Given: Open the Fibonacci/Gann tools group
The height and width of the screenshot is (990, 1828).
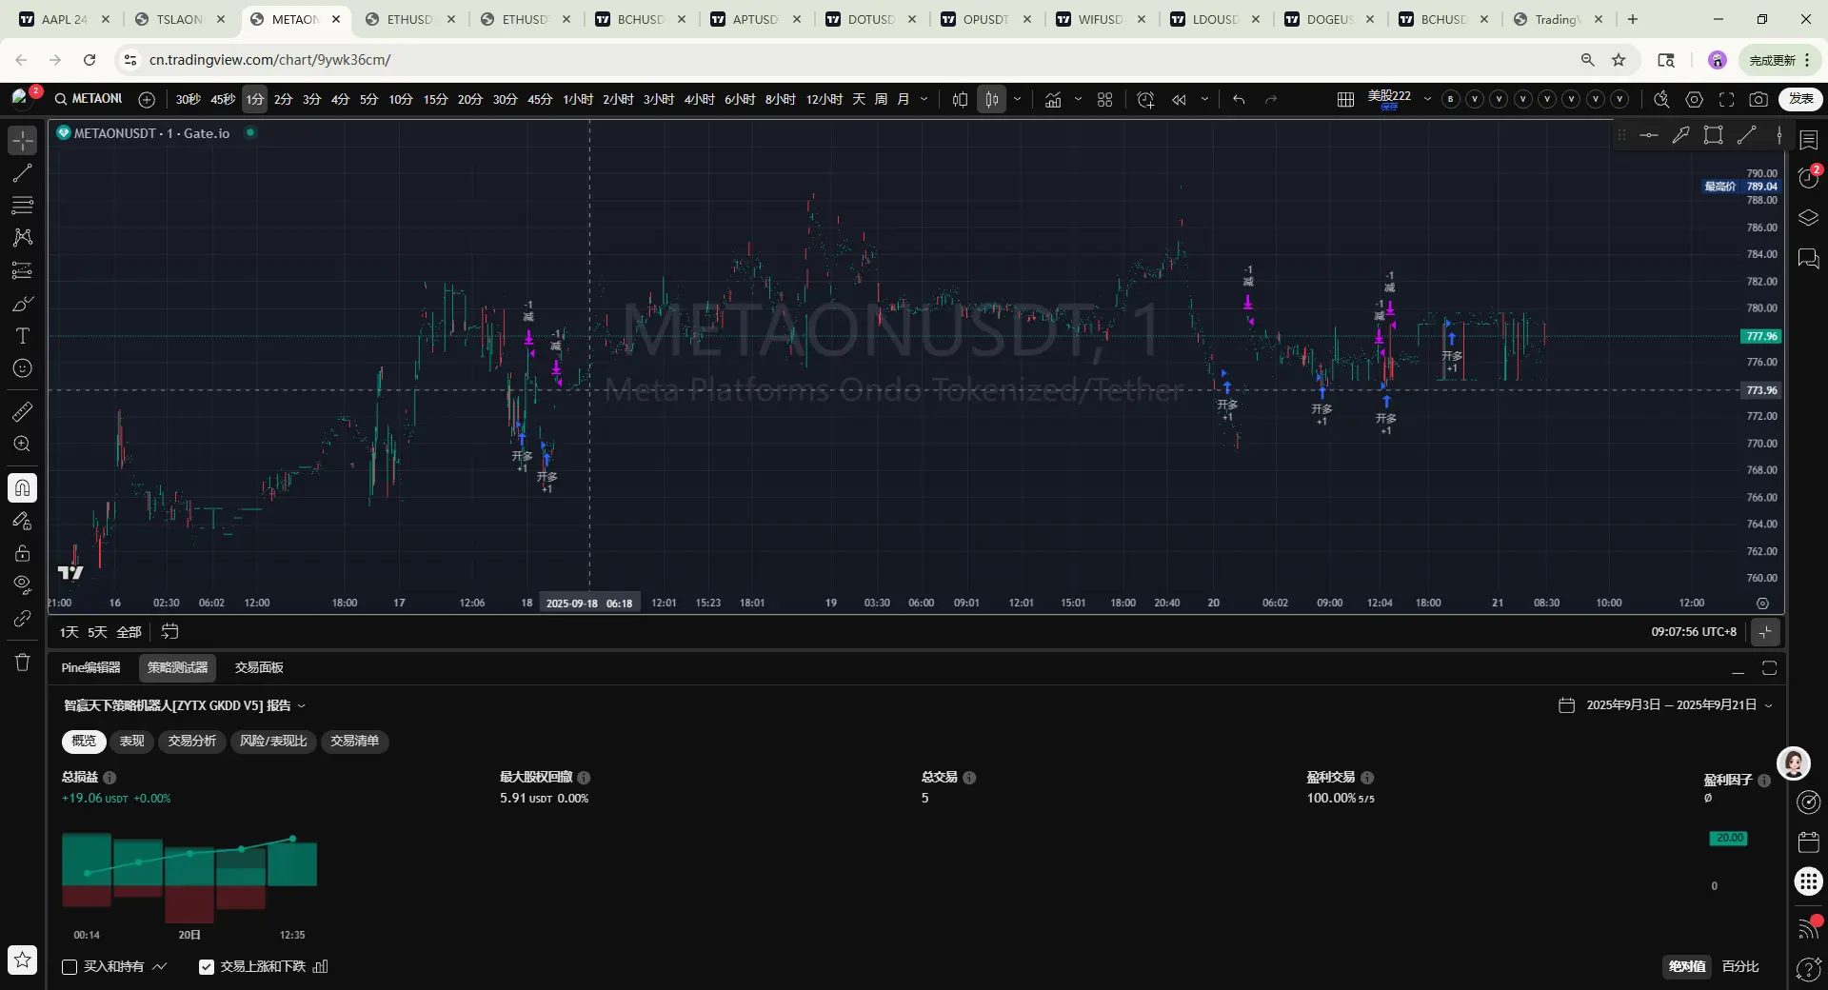Looking at the screenshot, I should tap(23, 206).
